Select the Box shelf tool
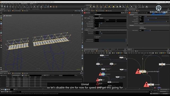170x96 pixels. pos(2,7)
